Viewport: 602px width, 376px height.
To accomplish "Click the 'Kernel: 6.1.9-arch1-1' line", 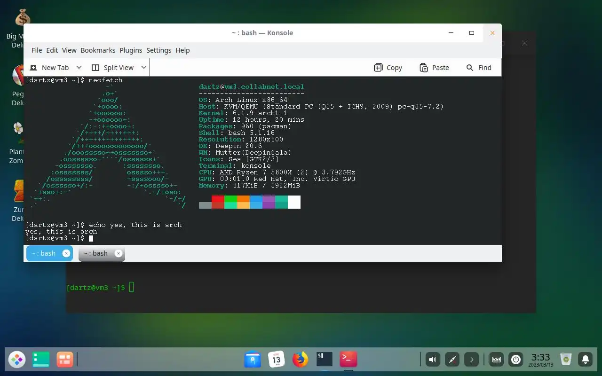I will [x=243, y=113].
